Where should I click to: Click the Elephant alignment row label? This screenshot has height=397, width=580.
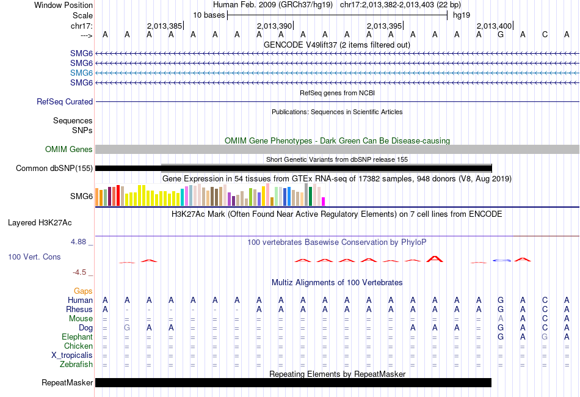tap(78, 337)
